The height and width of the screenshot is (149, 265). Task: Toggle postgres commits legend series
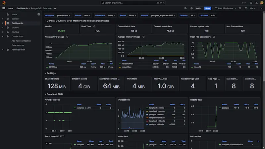[156, 115]
